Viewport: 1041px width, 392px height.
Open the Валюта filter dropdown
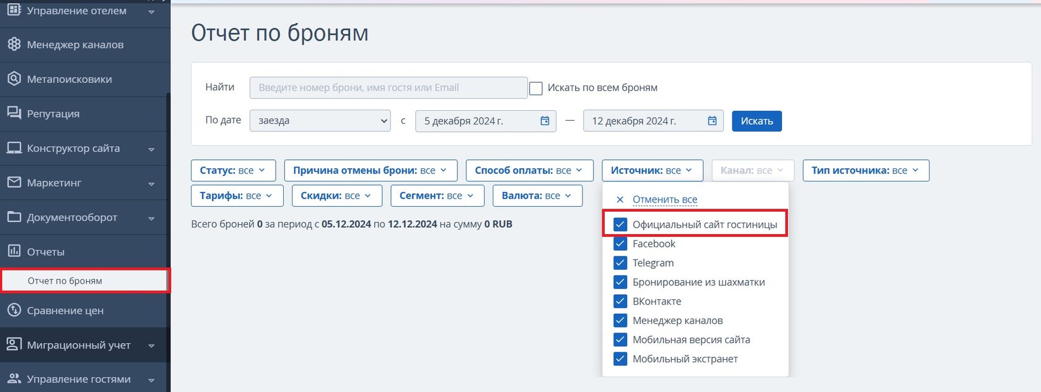(x=538, y=196)
